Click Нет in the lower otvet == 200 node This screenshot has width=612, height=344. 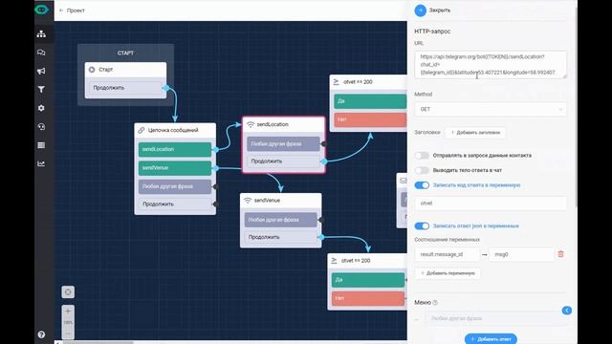click(368, 298)
